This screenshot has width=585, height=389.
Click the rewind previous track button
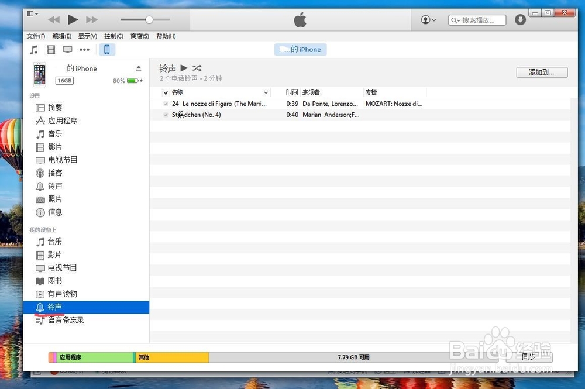click(54, 20)
